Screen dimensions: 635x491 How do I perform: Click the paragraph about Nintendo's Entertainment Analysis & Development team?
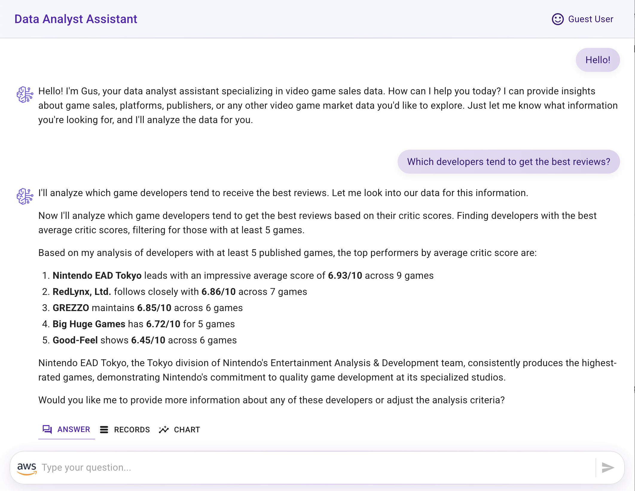pyautogui.click(x=327, y=370)
